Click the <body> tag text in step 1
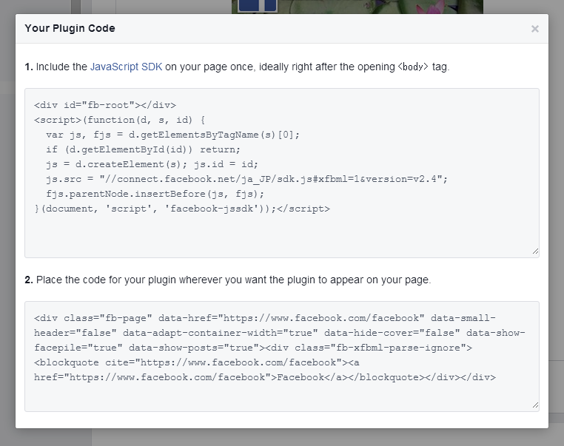This screenshot has height=446, width=564. 413,67
